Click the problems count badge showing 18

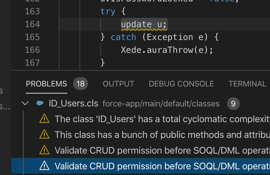81,84
